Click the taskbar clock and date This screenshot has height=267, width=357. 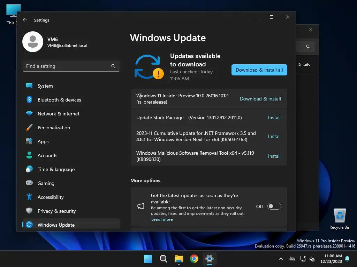(x=331, y=259)
